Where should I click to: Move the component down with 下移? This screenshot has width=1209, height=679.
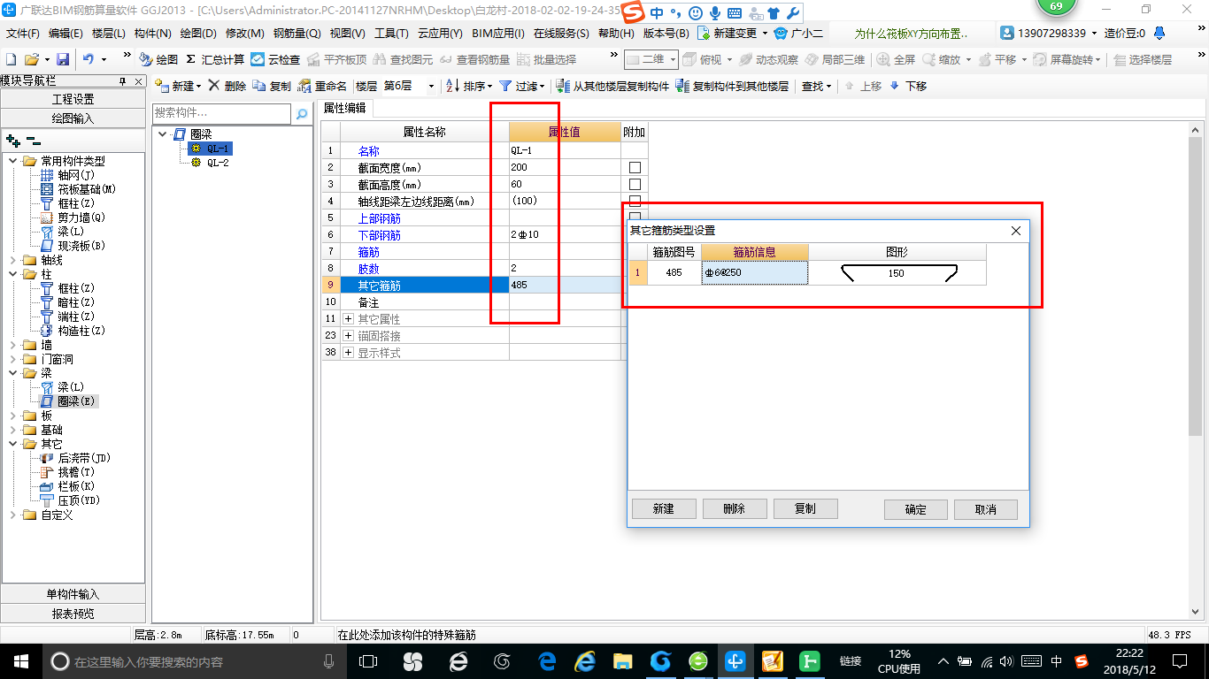click(908, 86)
